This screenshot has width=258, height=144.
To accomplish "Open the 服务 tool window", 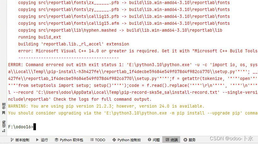I will pyautogui.click(x=190, y=140).
